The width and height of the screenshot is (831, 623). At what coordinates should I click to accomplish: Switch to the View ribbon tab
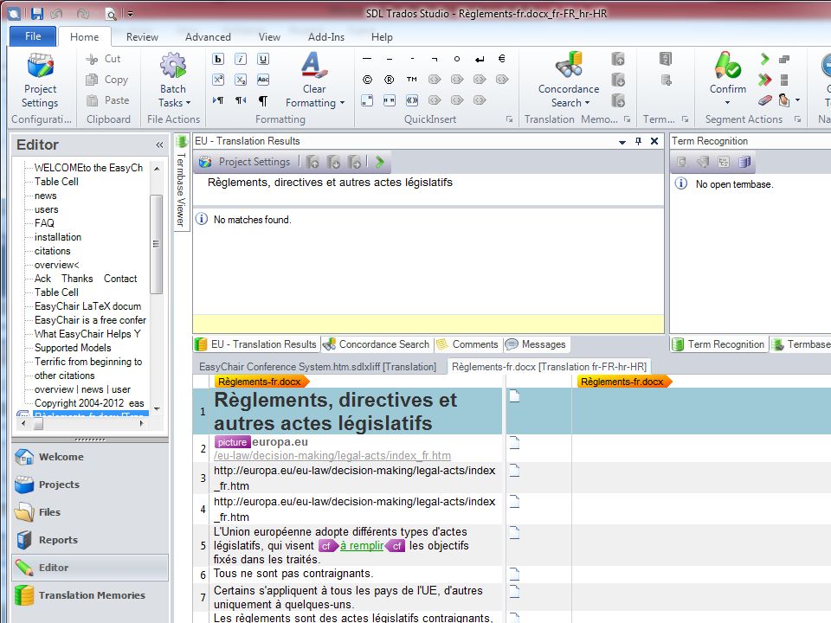click(269, 37)
